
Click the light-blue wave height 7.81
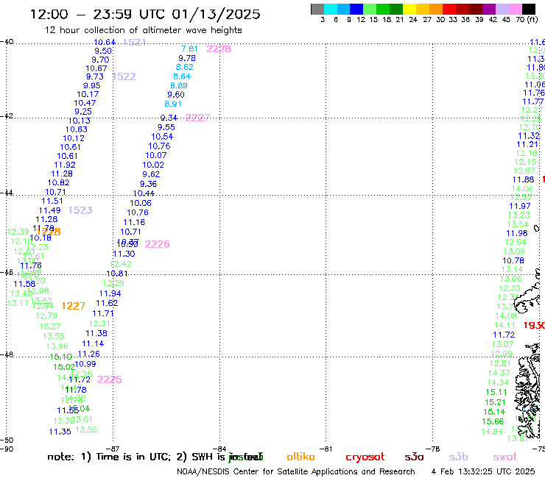[x=189, y=49]
